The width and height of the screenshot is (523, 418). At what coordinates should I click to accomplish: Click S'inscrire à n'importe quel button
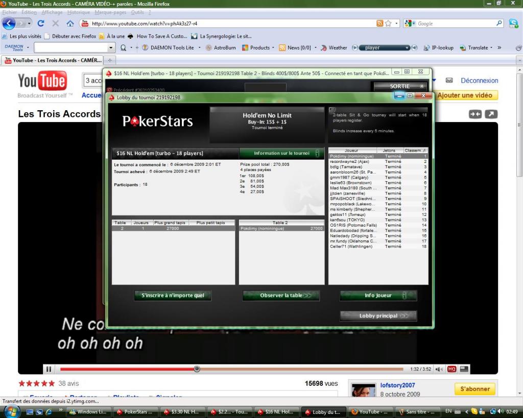coord(173,296)
